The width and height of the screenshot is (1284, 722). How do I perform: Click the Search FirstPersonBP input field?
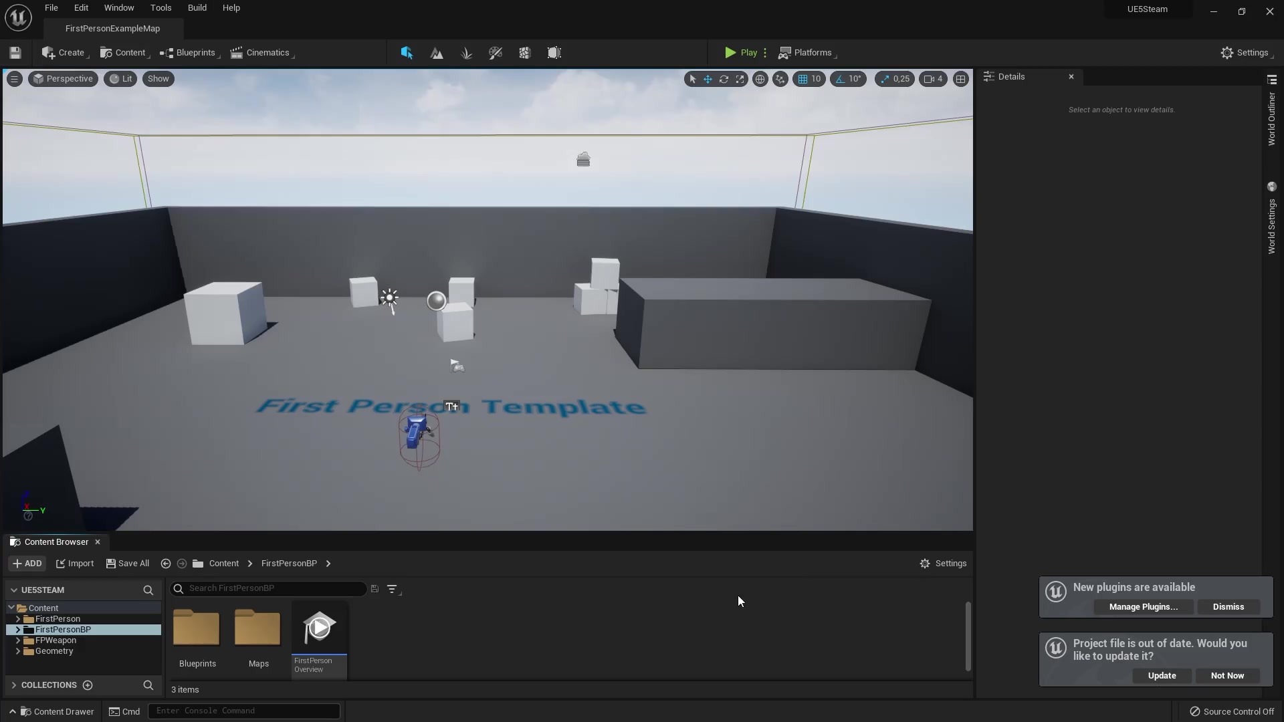[x=274, y=588]
